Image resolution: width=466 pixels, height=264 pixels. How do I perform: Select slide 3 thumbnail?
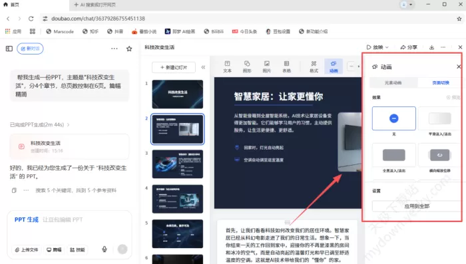[x=178, y=164]
